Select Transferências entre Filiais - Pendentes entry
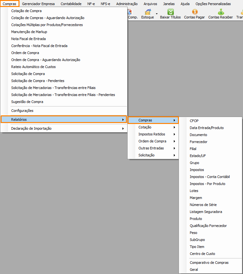Screen dimensions: 243x274 64,95
